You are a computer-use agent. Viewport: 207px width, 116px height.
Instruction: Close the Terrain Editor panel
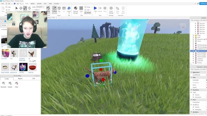pyautogui.click(x=39, y=76)
